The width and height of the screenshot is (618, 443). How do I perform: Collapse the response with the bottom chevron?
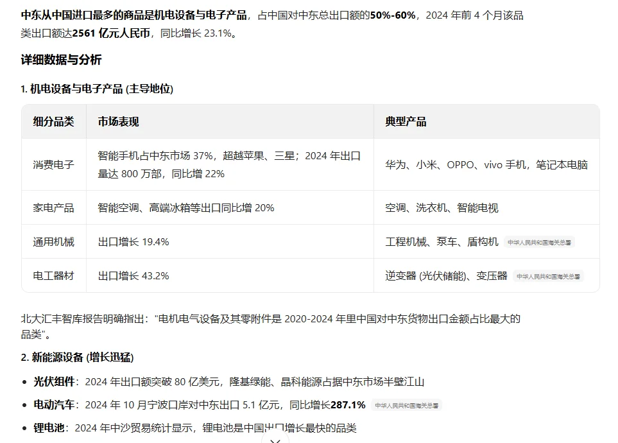click(277, 440)
